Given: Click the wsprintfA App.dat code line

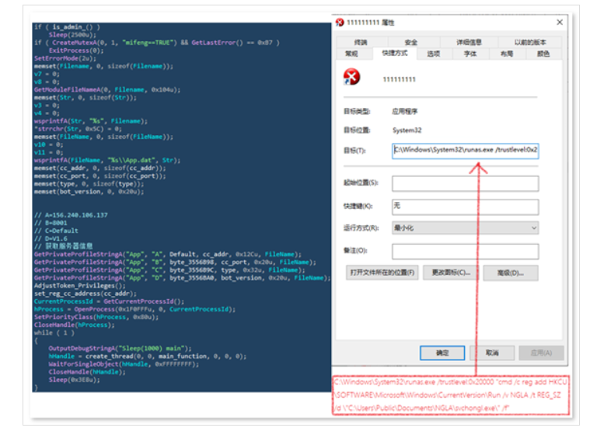Looking at the screenshot, I should coord(107,160).
